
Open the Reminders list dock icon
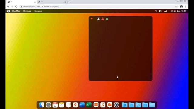69,105
